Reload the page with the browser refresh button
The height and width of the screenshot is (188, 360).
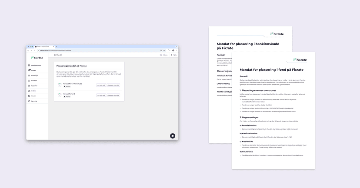[x=35, y=50]
